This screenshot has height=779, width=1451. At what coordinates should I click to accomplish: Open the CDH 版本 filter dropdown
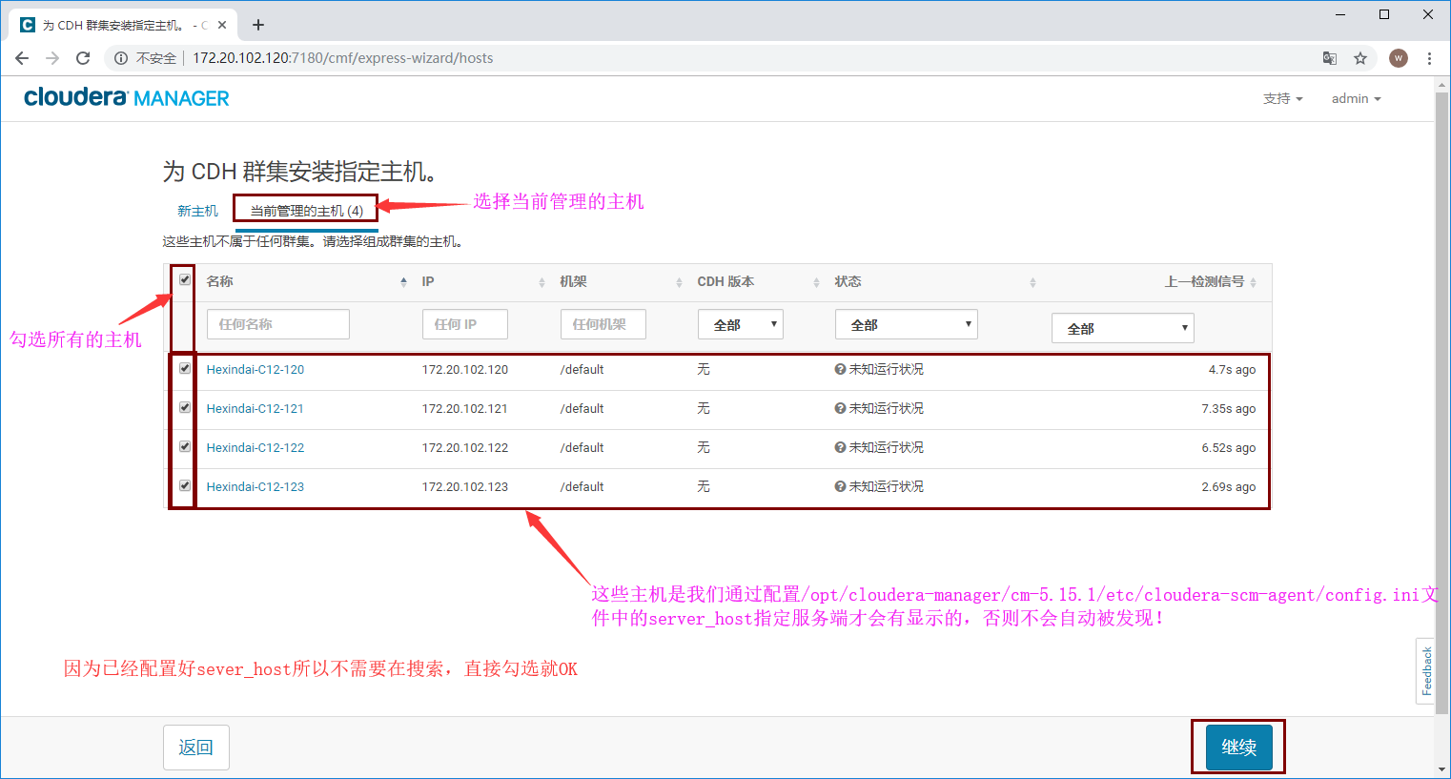[x=741, y=324]
